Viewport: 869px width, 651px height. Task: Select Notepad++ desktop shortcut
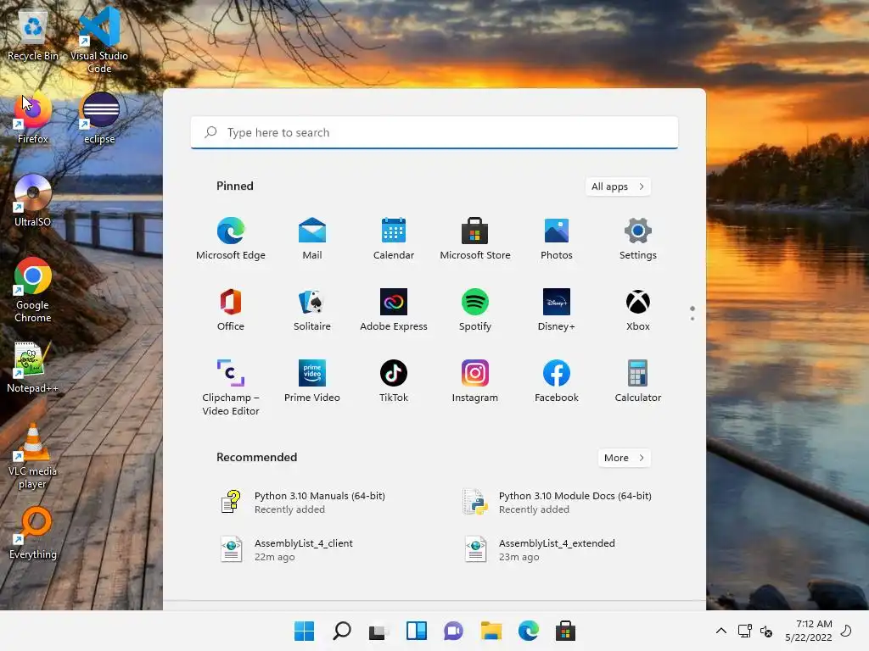[33, 368]
